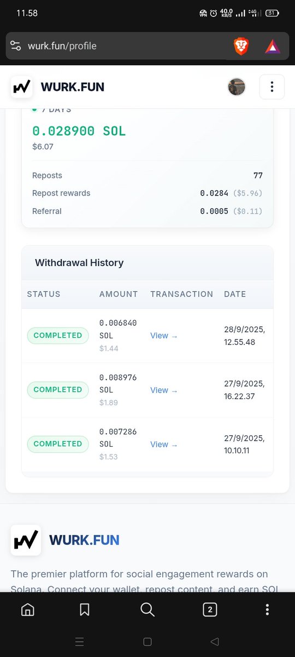Click the Referral value 0.0005
The image size is (295, 657).
pyautogui.click(x=214, y=211)
